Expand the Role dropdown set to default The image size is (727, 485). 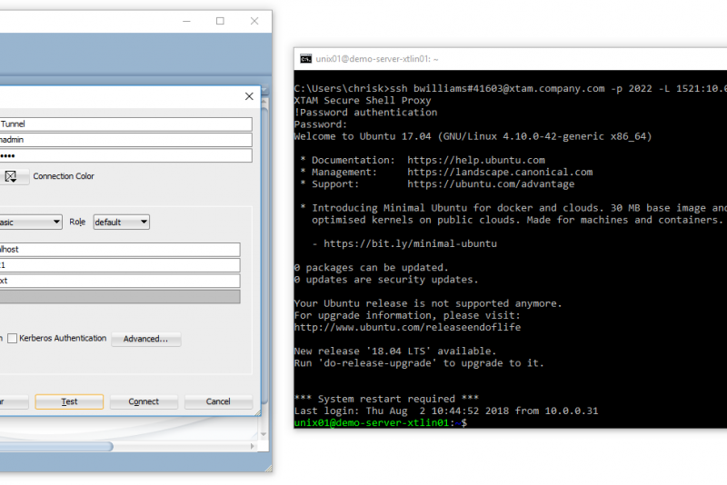(121, 222)
